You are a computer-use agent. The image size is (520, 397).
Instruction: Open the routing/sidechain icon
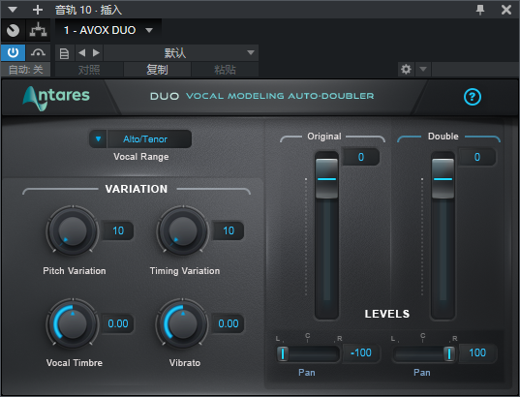38,31
